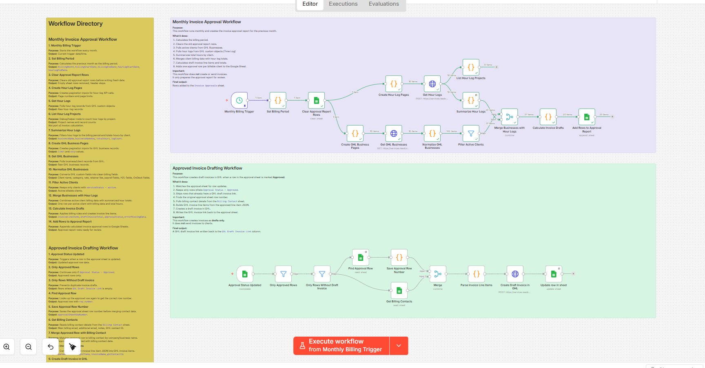Select the Find Approval Row sheet node
705x368 pixels.
point(361,257)
